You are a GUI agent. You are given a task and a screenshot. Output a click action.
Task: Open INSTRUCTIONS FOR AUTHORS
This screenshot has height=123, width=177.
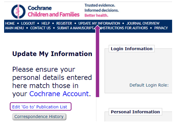[125, 28]
